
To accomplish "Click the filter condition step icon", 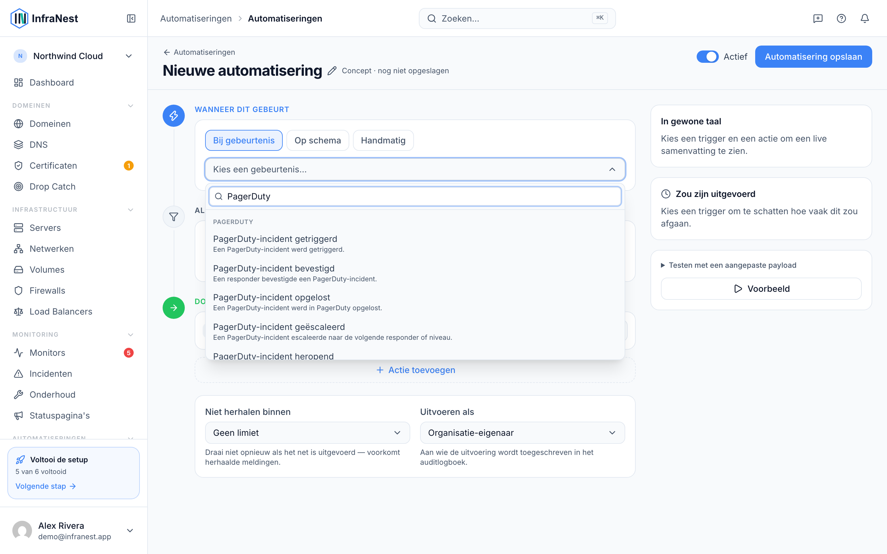I will (x=174, y=217).
